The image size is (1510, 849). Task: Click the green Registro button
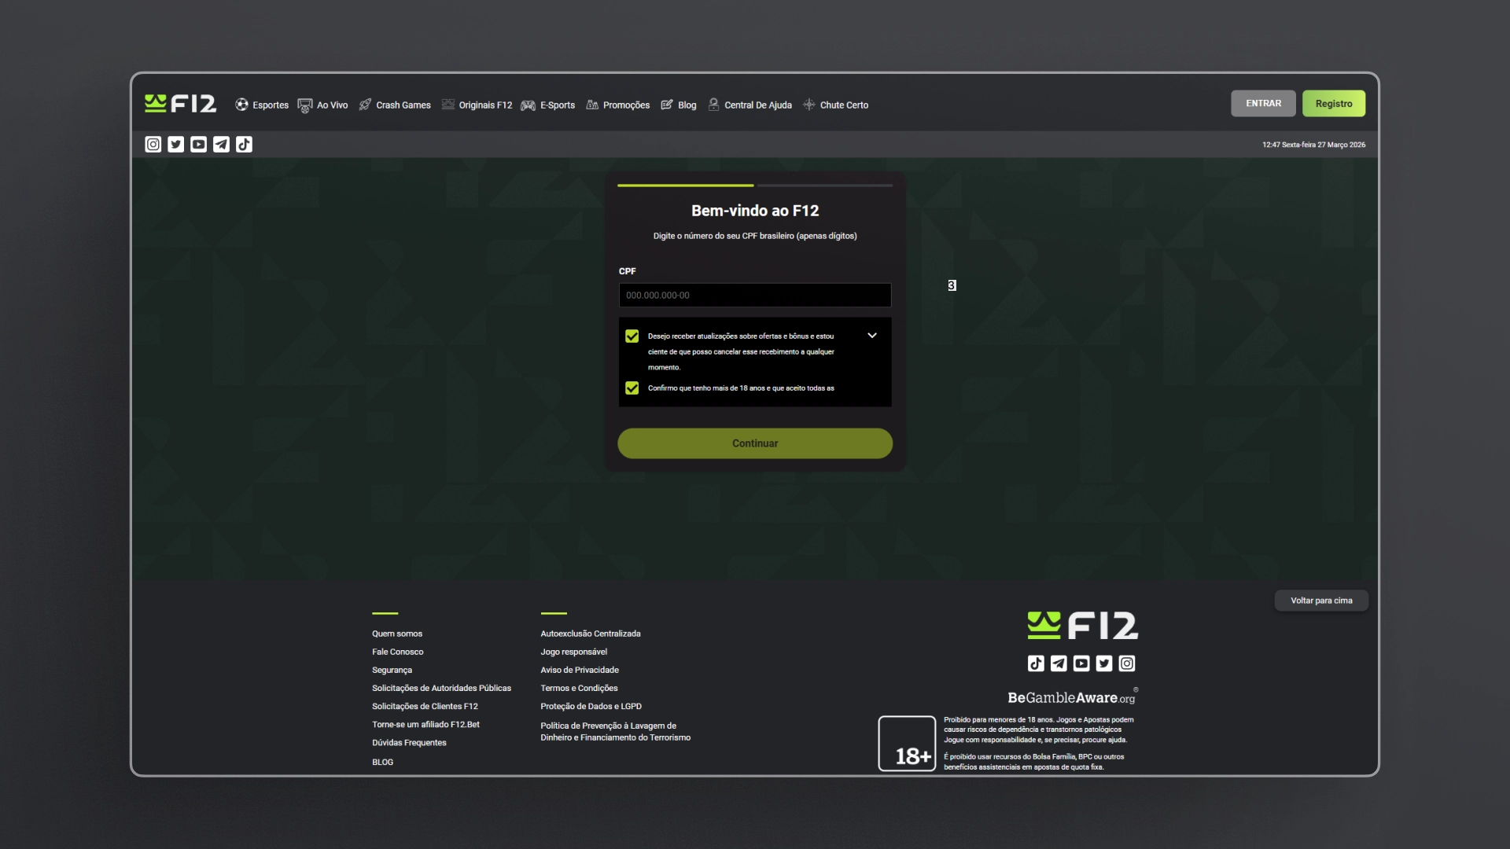(1334, 104)
